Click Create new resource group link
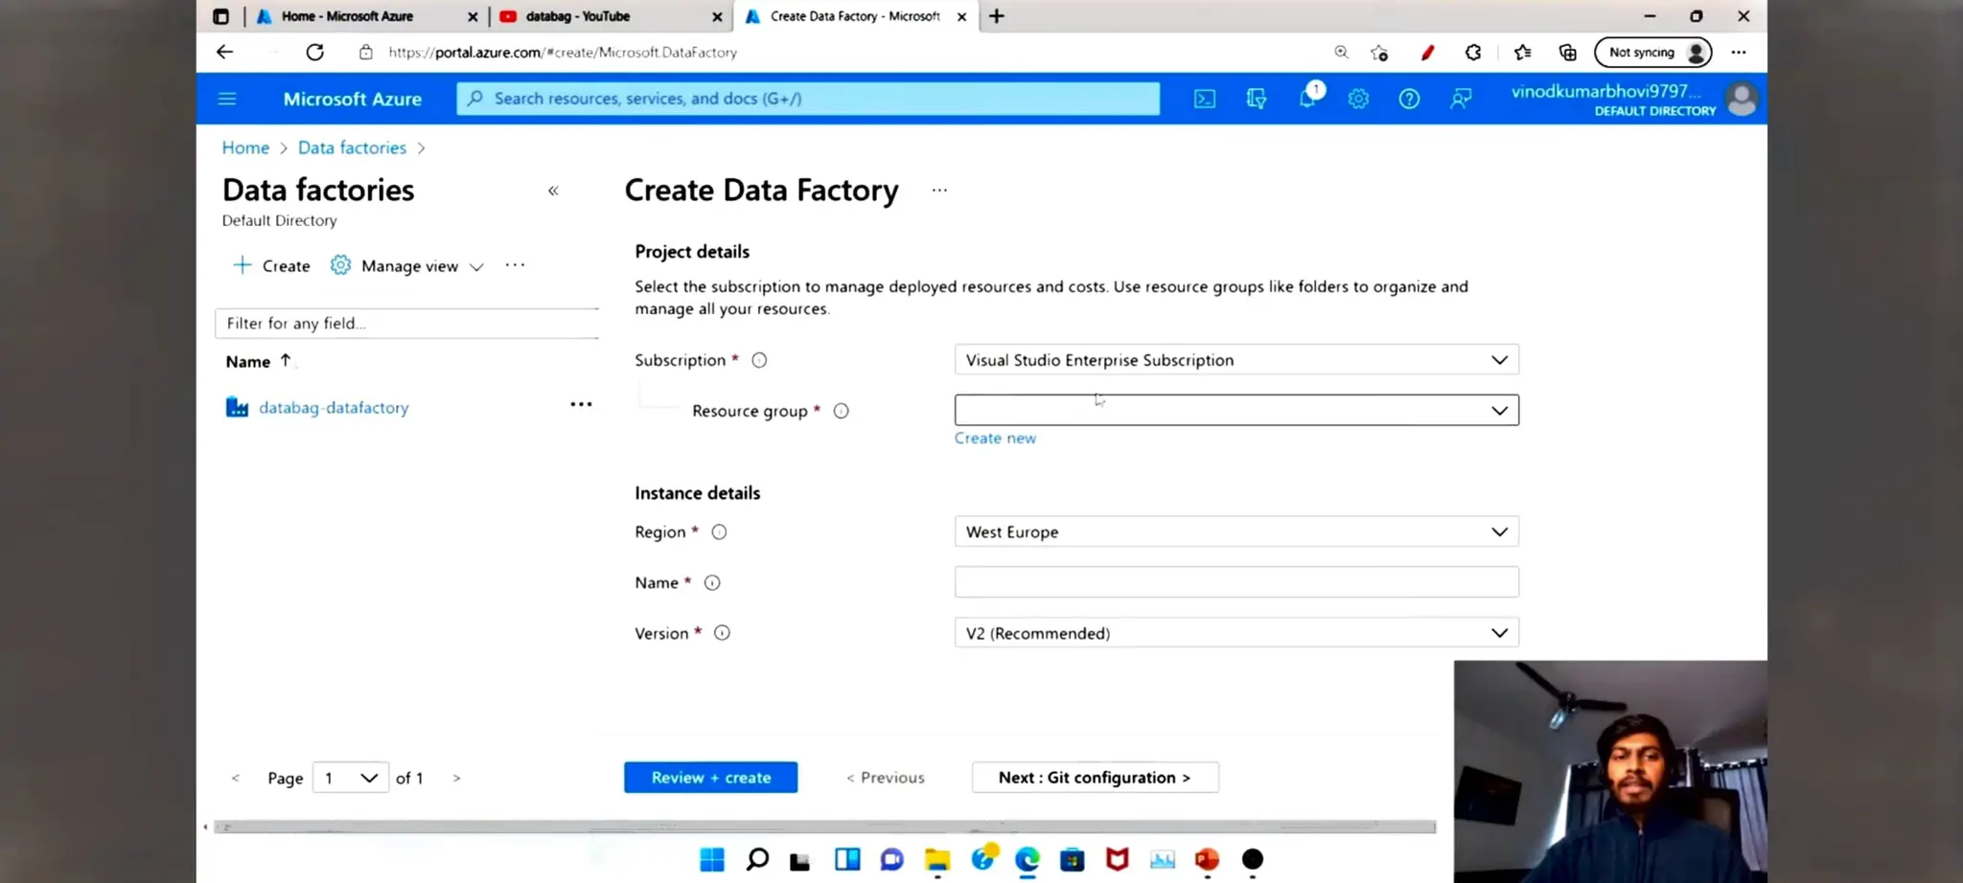1963x883 pixels. click(995, 438)
